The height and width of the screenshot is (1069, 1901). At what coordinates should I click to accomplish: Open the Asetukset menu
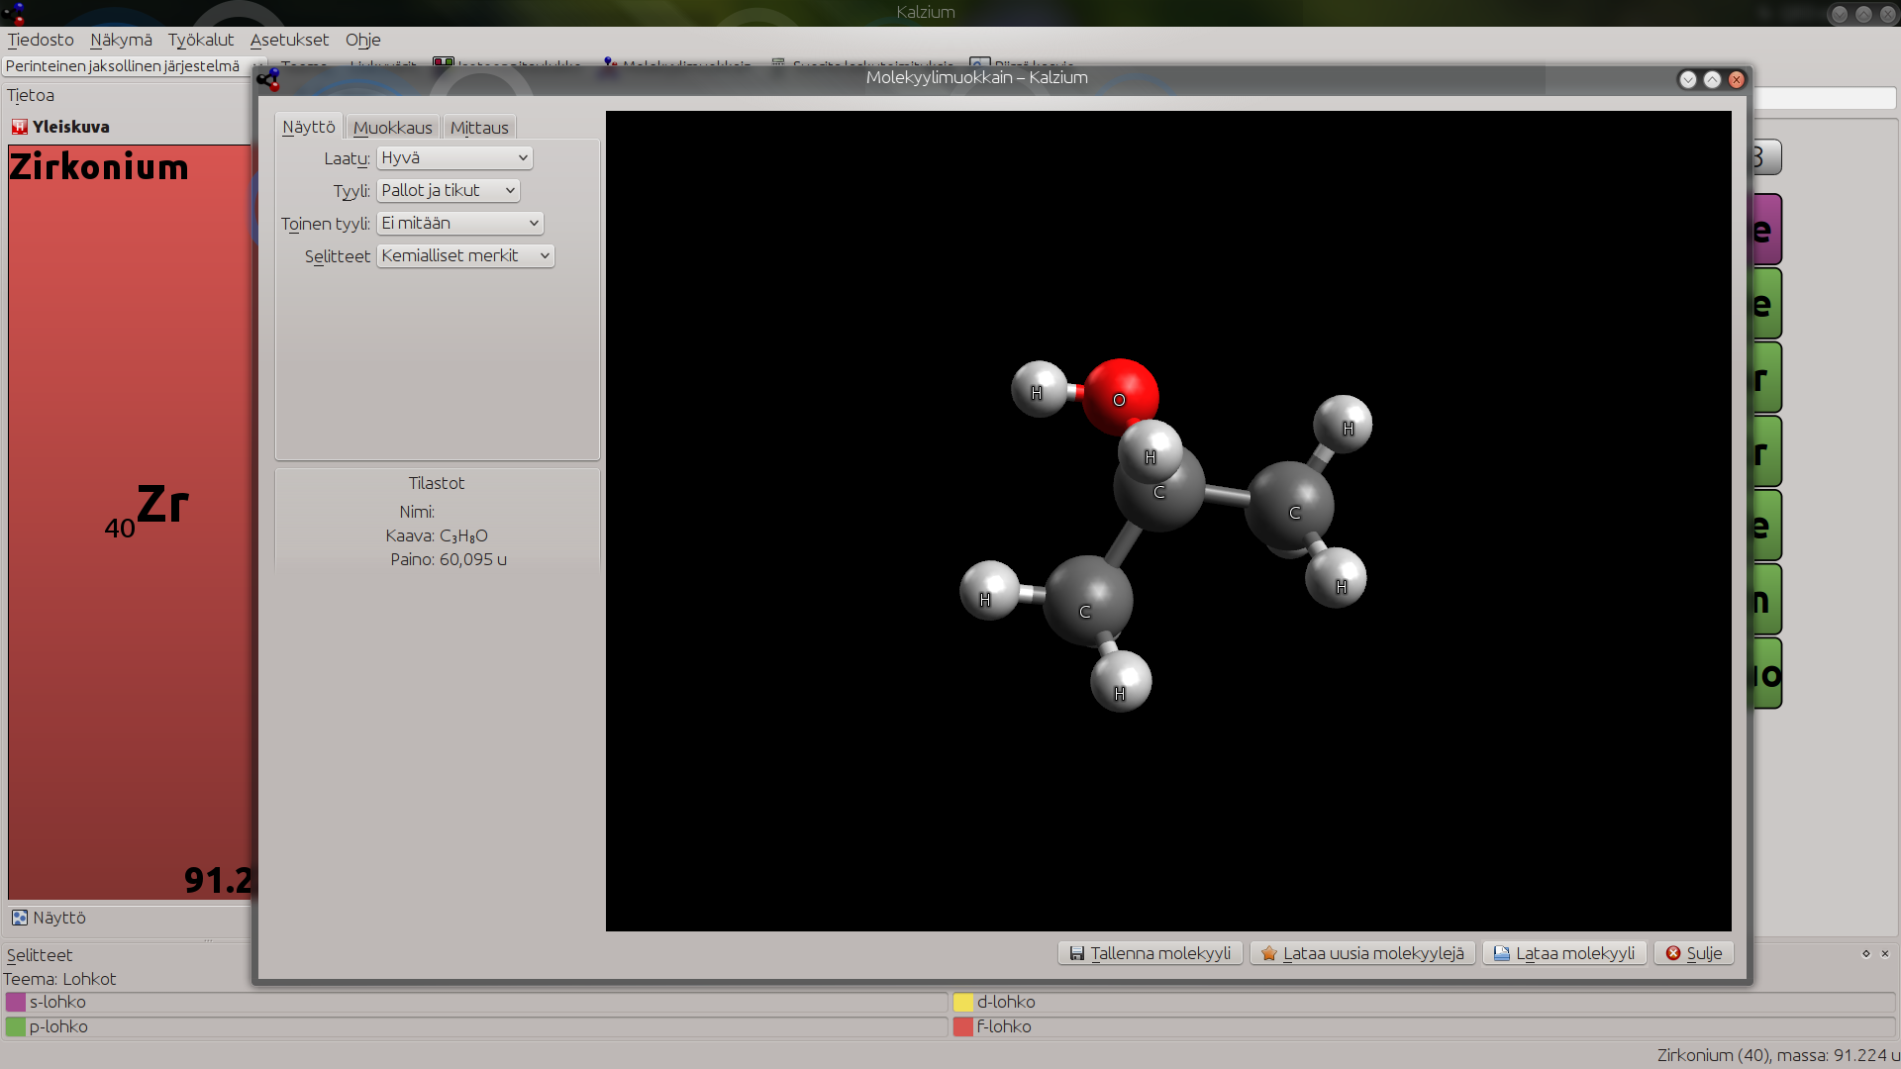tap(289, 40)
